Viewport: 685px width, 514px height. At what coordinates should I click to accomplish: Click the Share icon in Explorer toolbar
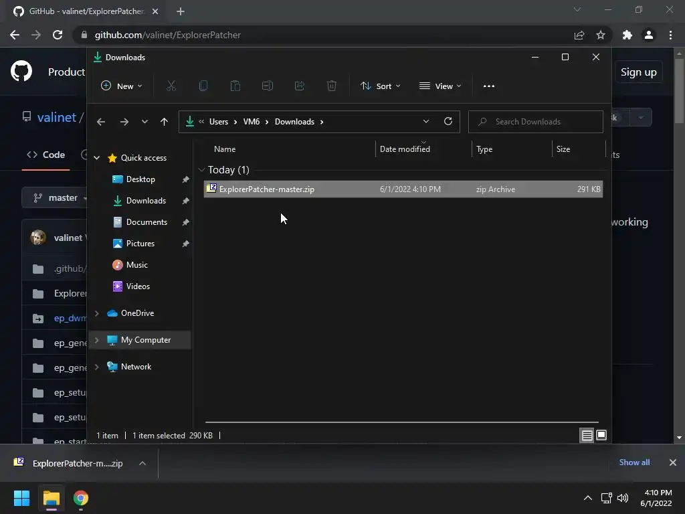click(x=300, y=86)
